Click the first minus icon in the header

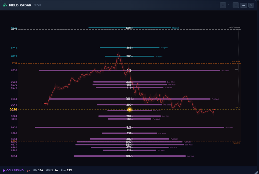tap(236, 5)
